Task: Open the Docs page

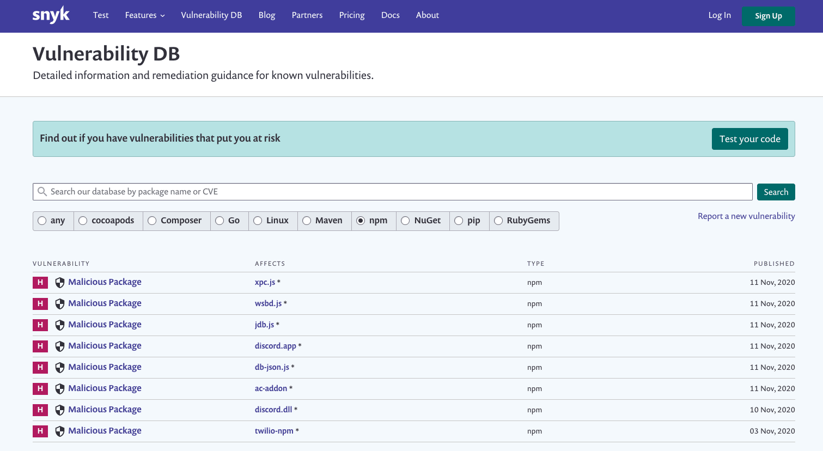Action: [391, 15]
